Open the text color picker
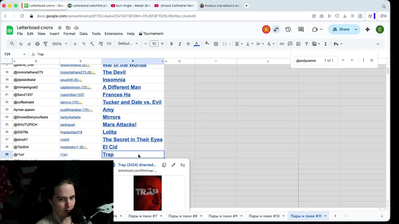The image size is (399, 224). click(196, 44)
